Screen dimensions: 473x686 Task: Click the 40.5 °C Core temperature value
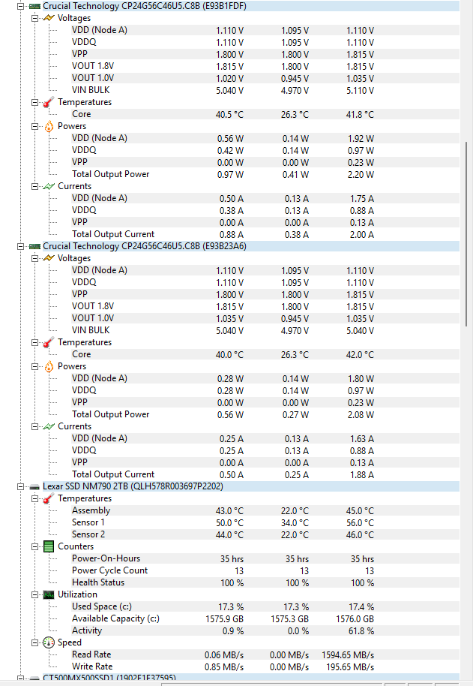tap(229, 115)
